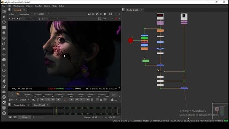Open the Image nodes toolbar menu
Screen dimensions: 229x129
pyautogui.click(x=4, y=11)
